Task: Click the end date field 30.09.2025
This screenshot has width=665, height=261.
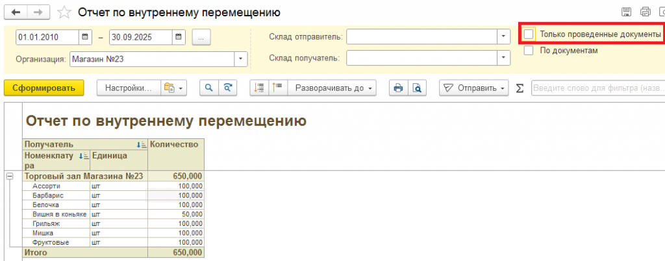Action: pyautogui.click(x=141, y=37)
